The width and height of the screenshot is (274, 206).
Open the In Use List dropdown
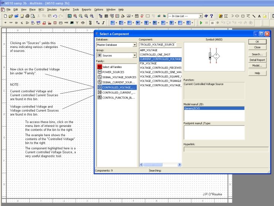(x=201, y=16)
